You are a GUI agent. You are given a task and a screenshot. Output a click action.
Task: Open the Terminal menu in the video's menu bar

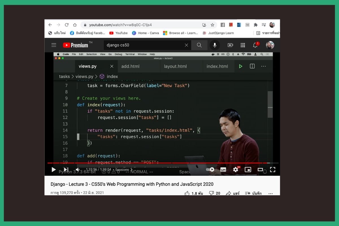click(130, 54)
